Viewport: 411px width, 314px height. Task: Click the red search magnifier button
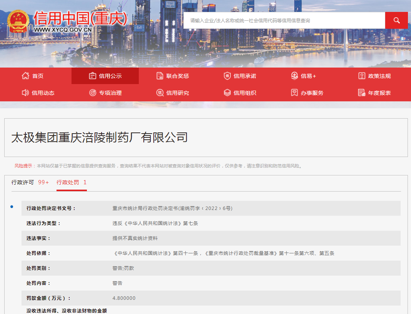(396, 20)
